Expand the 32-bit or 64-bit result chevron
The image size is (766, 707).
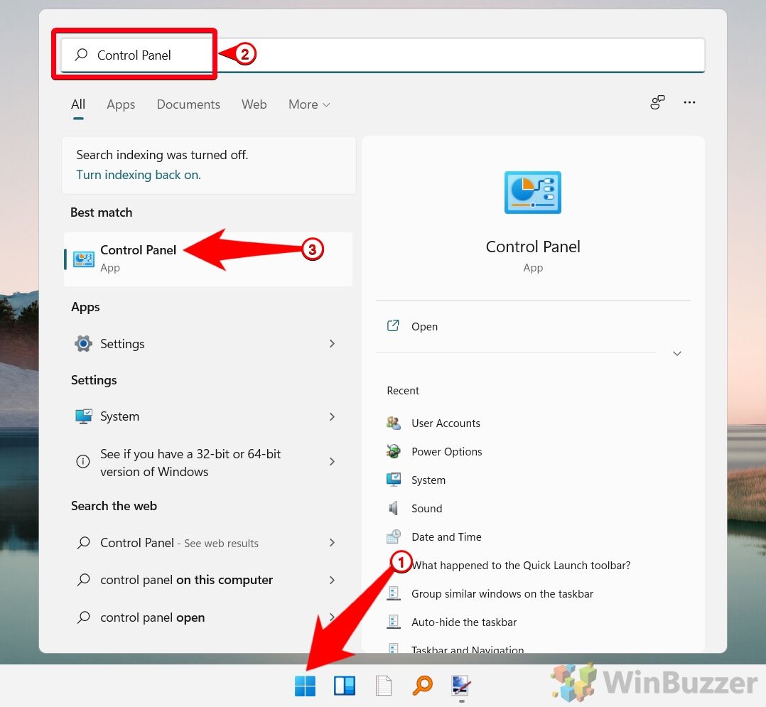pos(333,461)
